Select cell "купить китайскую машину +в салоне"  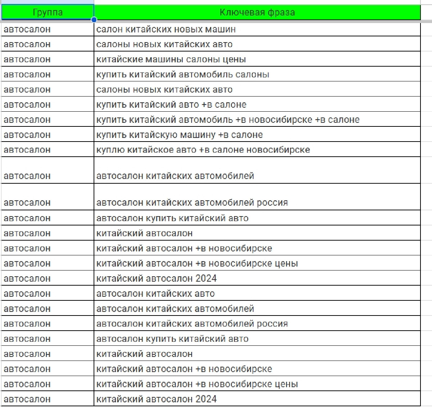257,135
